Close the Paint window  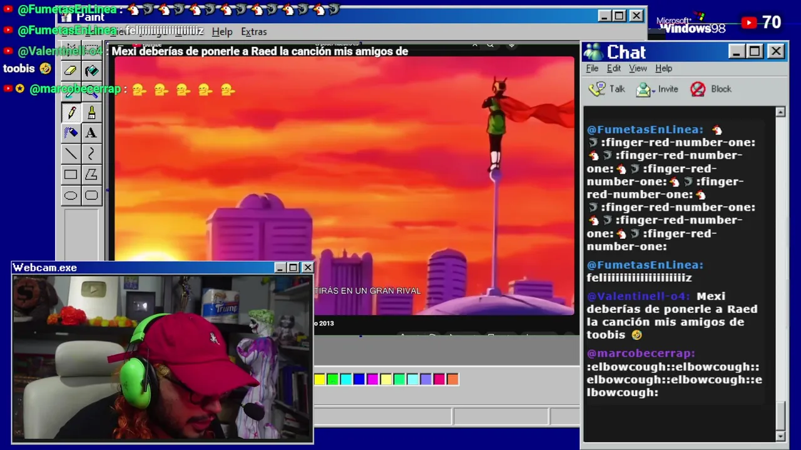point(636,16)
